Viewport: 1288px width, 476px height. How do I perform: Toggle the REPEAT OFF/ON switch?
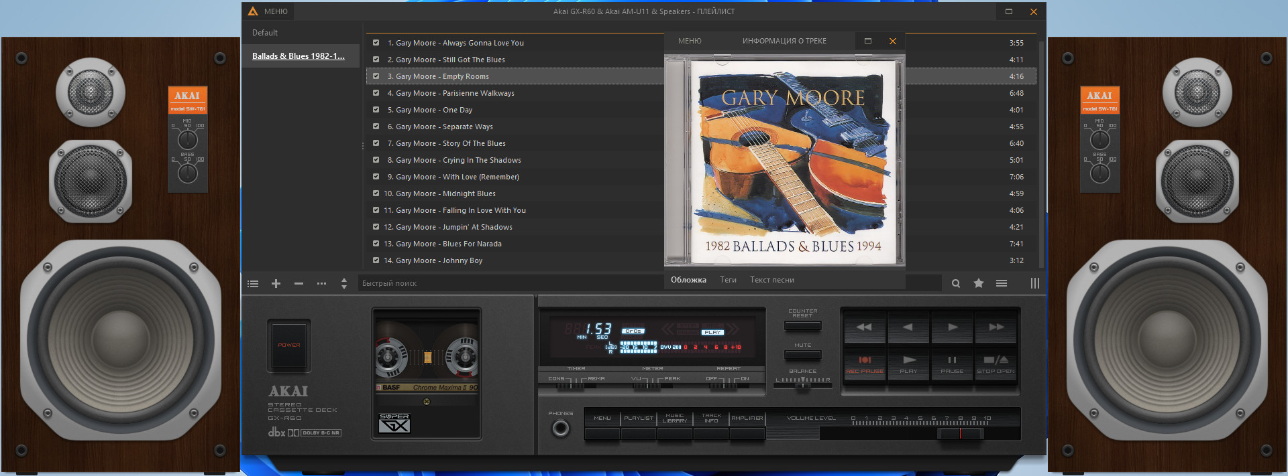pos(723,386)
